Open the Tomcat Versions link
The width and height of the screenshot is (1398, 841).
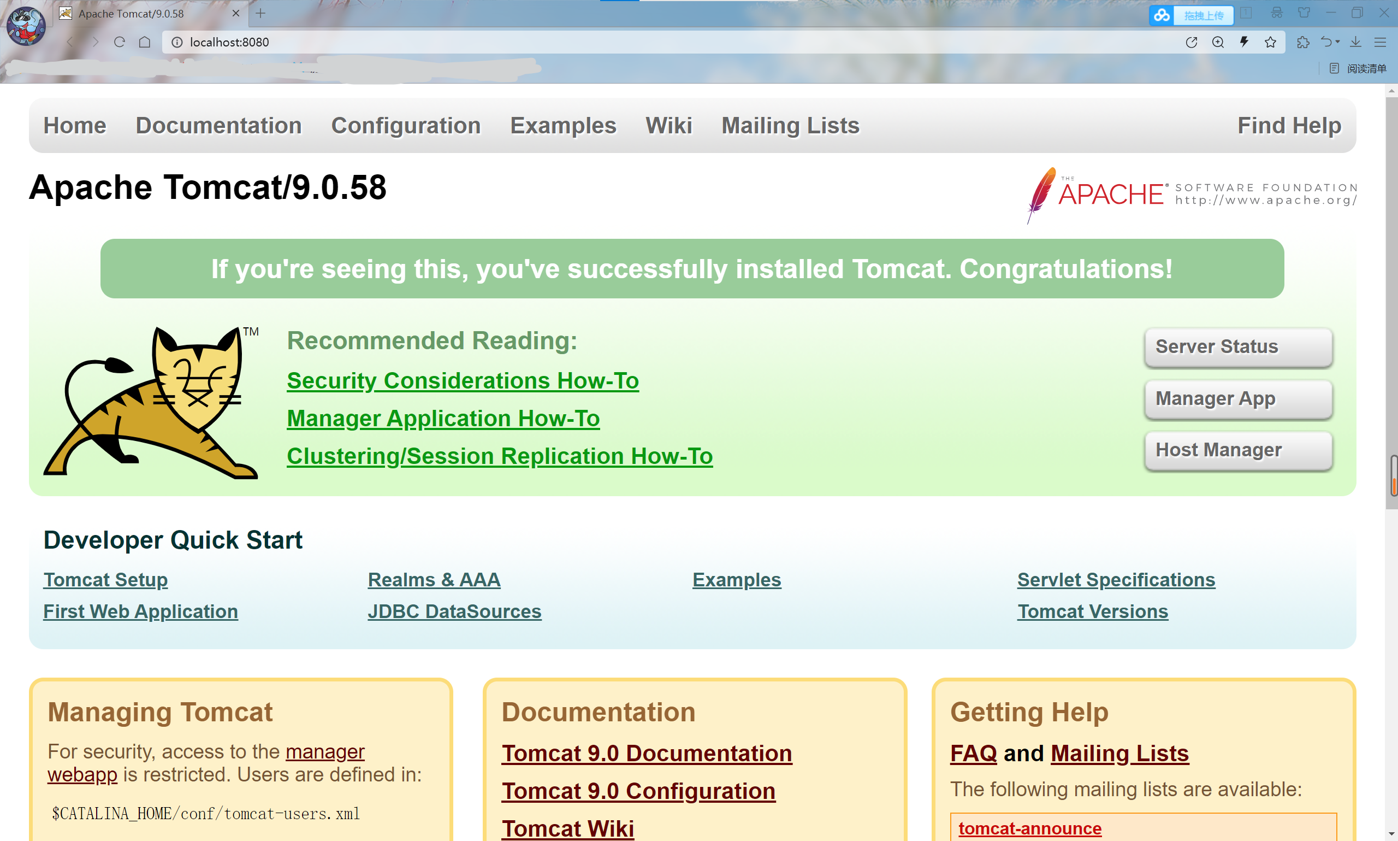[1093, 611]
